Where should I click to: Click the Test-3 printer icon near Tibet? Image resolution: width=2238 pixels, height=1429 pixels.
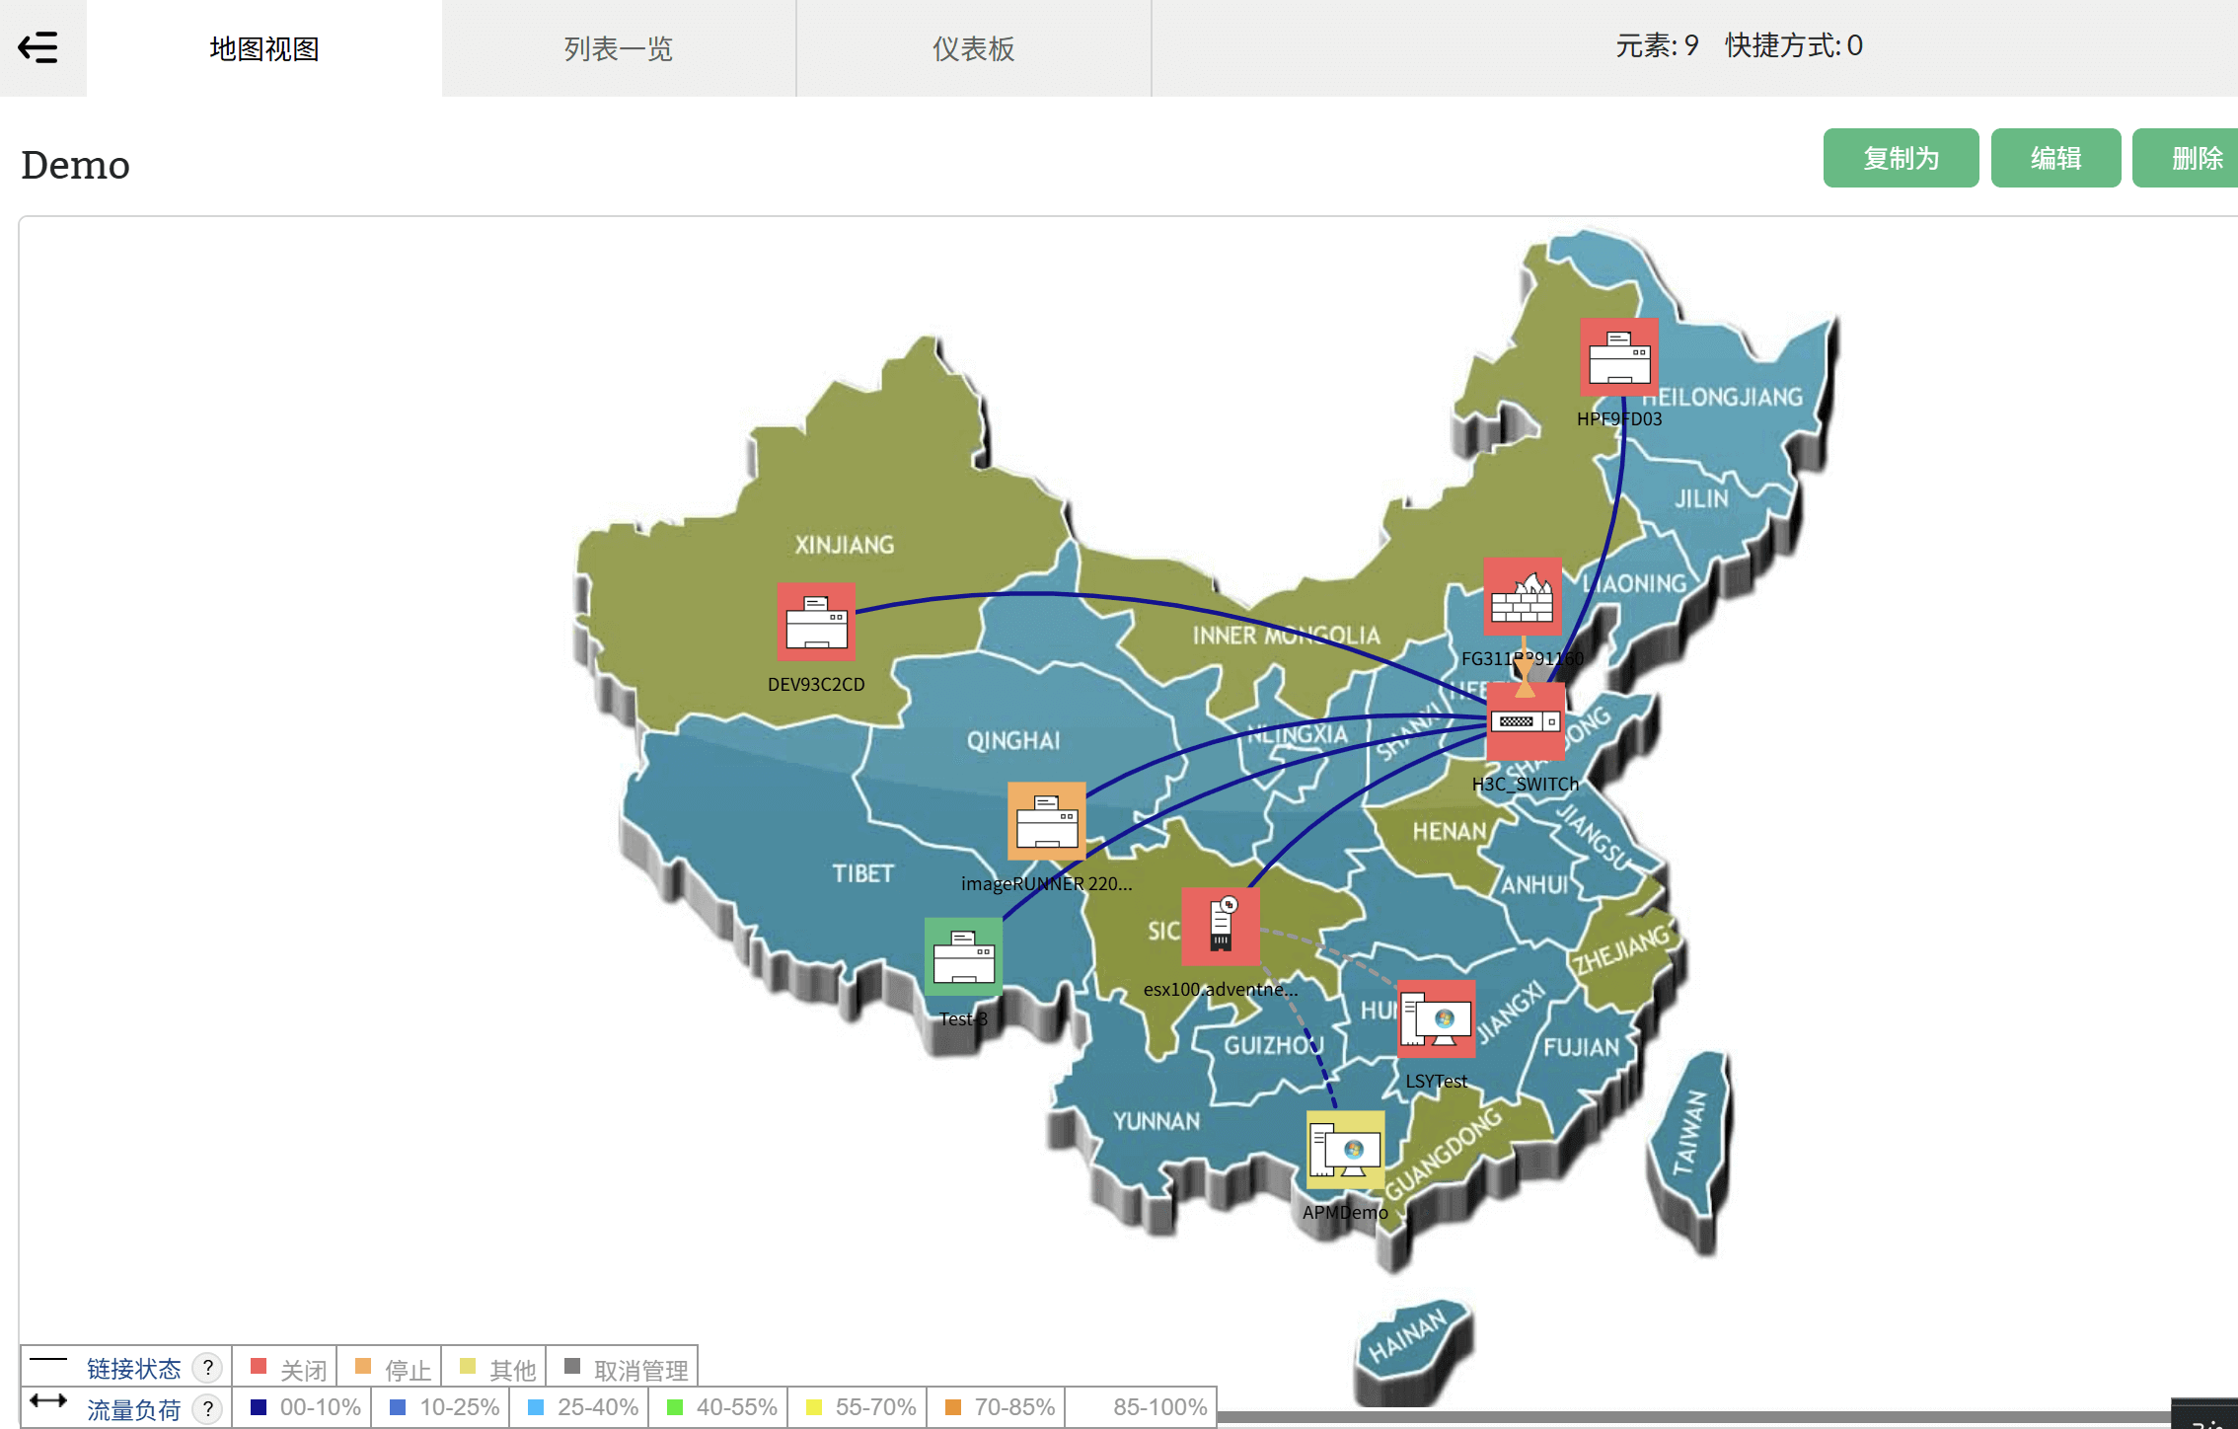(962, 956)
